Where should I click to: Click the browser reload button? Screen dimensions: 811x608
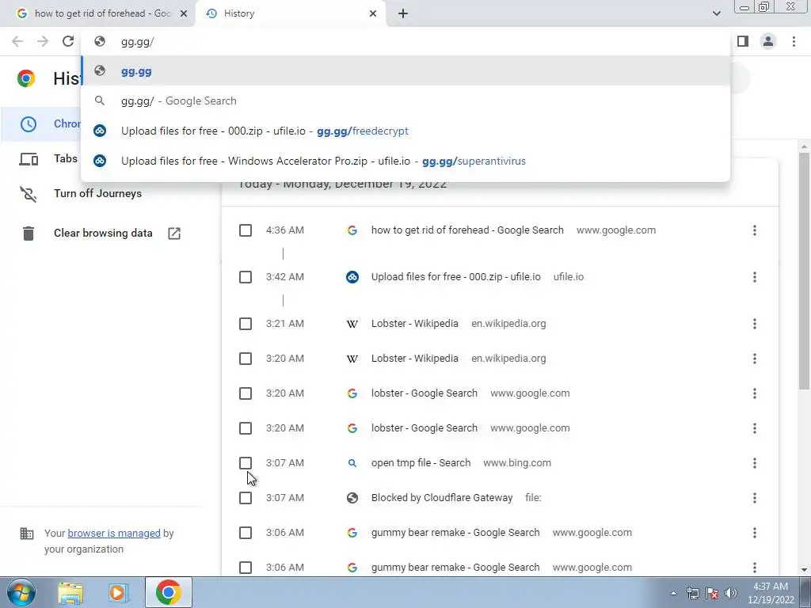coord(68,41)
